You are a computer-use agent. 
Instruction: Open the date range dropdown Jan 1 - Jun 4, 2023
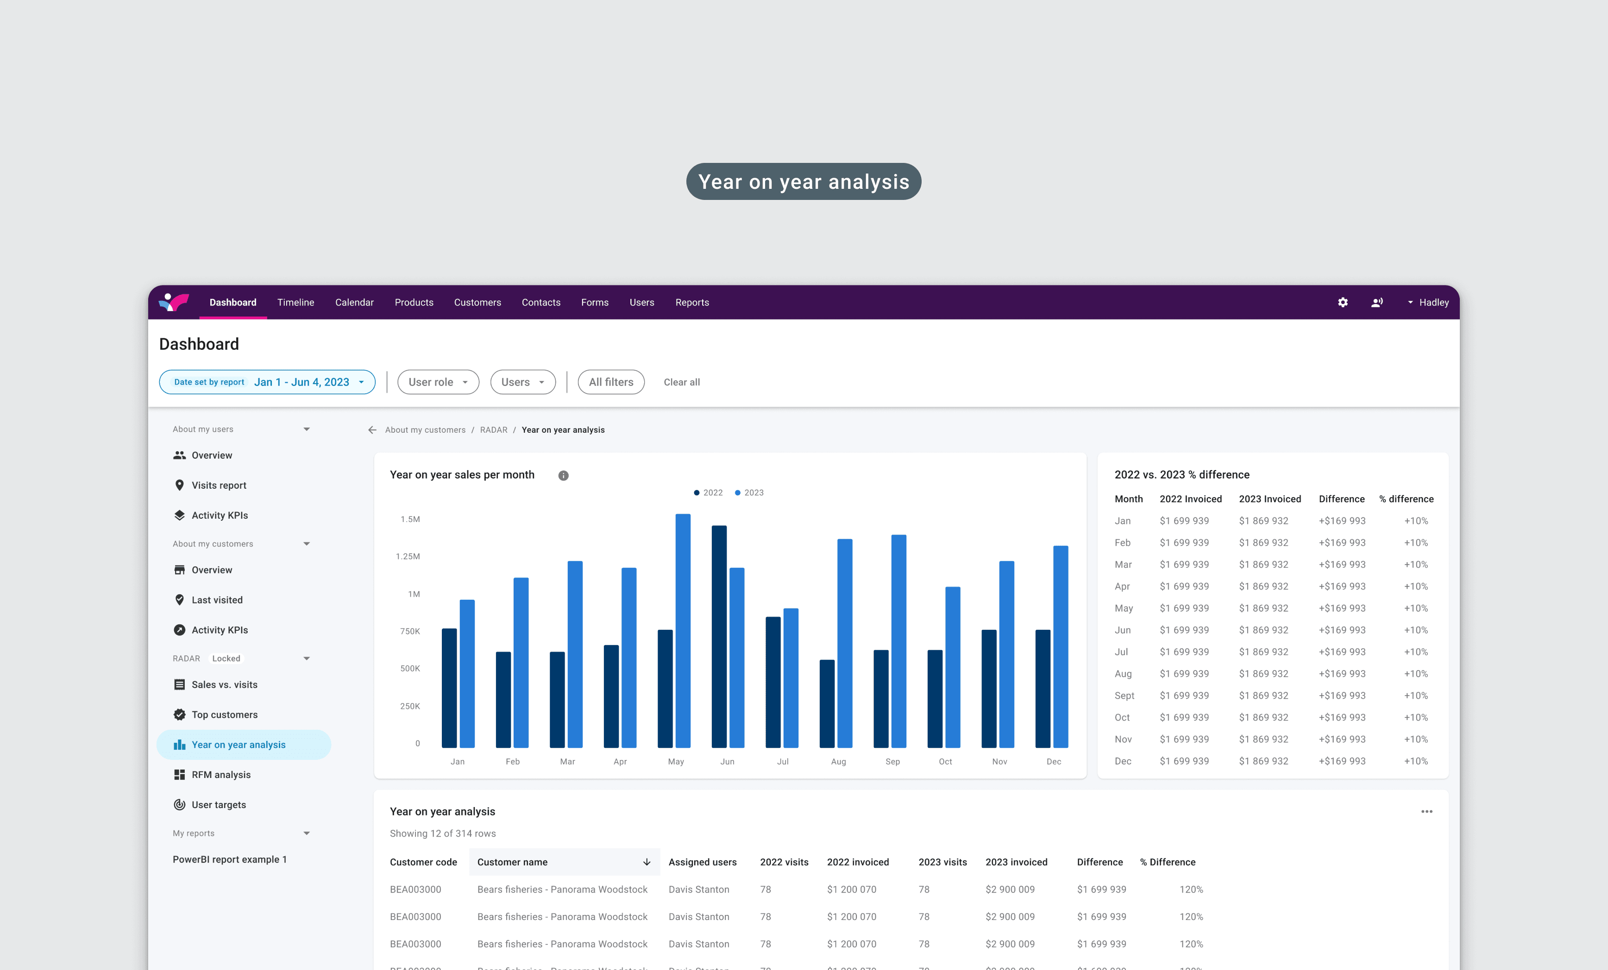267,382
